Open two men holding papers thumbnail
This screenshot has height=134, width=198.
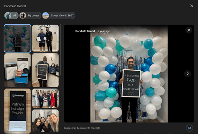click(45, 38)
